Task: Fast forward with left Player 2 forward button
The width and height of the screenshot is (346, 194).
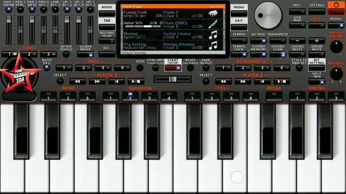Action: coord(97,81)
